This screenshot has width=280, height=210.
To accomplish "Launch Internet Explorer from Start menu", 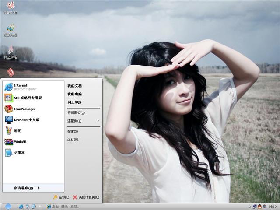I will point(33,87).
